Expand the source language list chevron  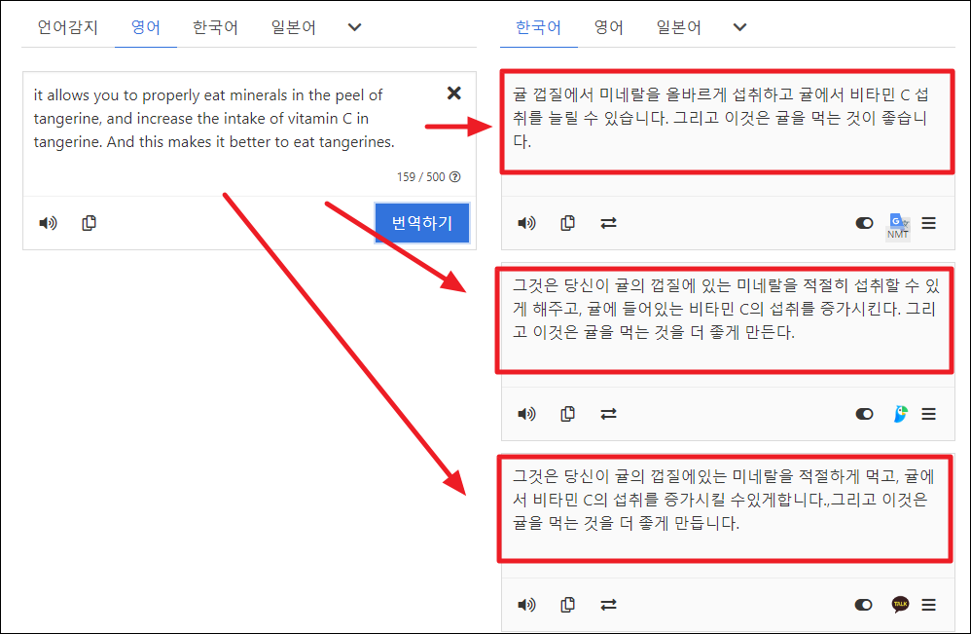pyautogui.click(x=354, y=27)
